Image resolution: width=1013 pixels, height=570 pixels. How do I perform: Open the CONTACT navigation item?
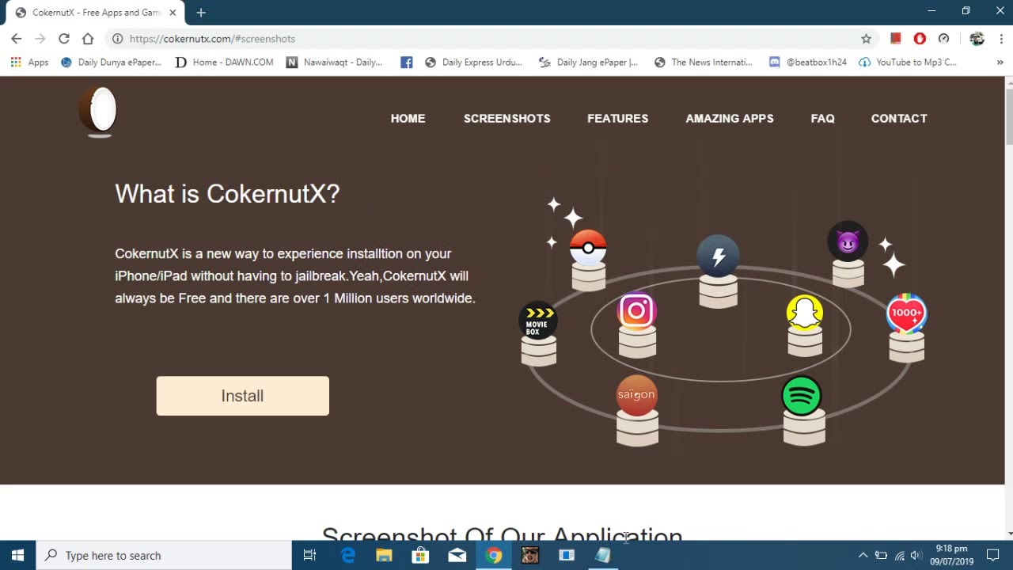coord(899,118)
